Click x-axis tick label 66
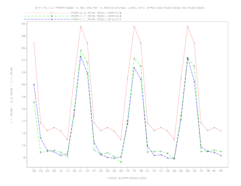Screen dimensions: 241x186 pos(181,171)
